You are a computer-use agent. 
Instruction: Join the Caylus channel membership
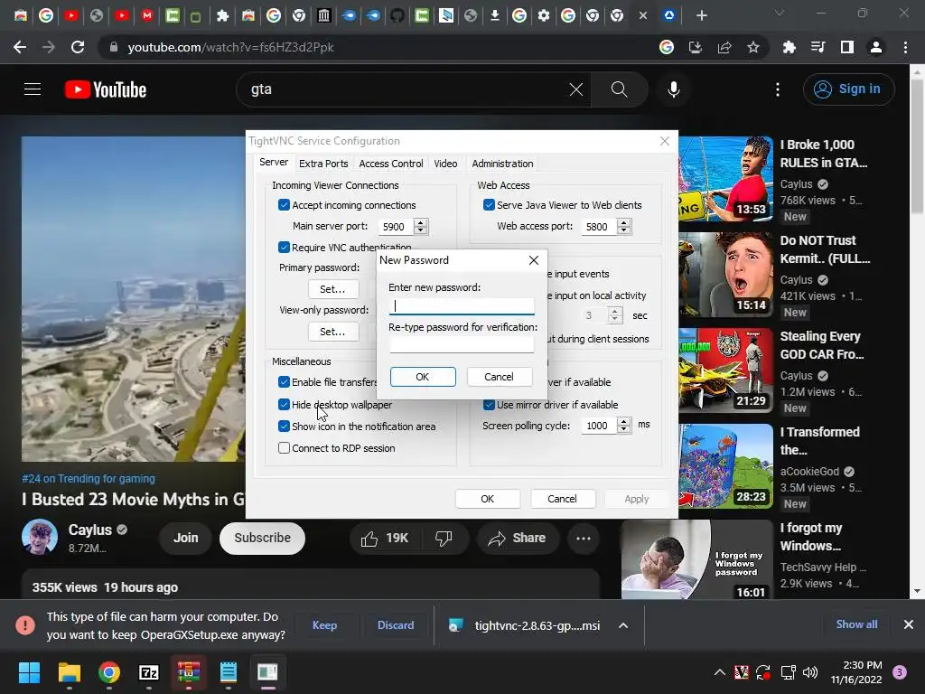tap(185, 539)
